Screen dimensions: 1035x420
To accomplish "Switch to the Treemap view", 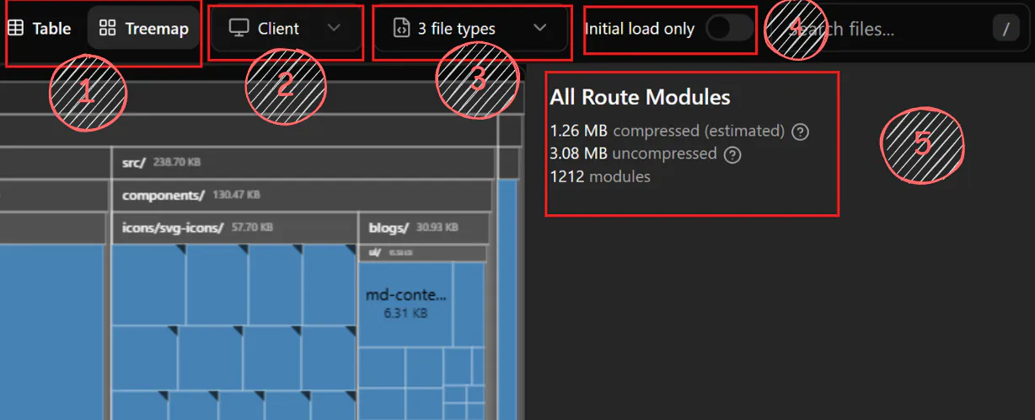I will coord(143,29).
